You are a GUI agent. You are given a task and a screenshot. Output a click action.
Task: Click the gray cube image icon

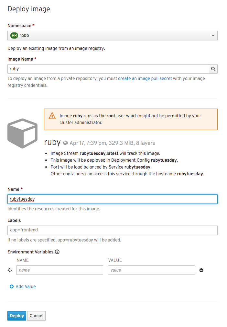[22, 134]
